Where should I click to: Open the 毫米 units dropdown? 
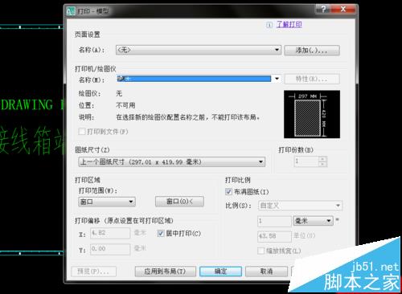(x=313, y=221)
